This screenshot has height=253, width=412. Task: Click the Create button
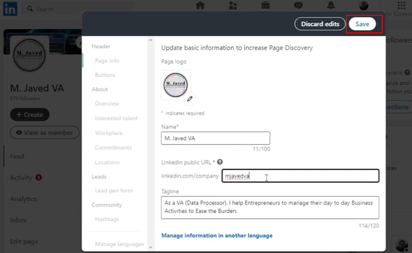pyautogui.click(x=30, y=115)
